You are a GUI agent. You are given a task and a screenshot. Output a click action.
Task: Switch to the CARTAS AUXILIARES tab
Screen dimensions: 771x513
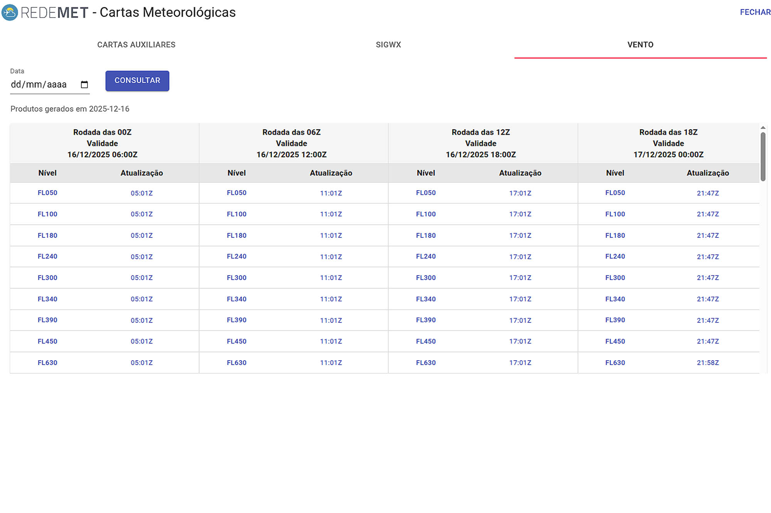(x=136, y=45)
